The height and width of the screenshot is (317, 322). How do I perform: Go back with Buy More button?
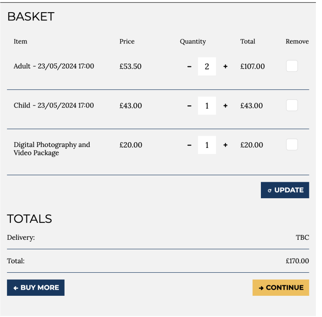click(36, 288)
